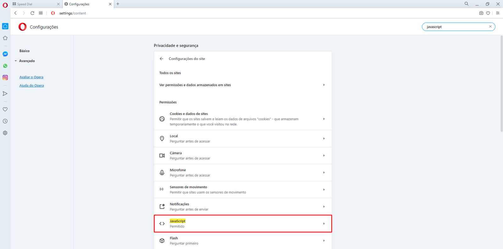Open Messenger in the Opera sidebar
The width and height of the screenshot is (503, 249).
5,54
